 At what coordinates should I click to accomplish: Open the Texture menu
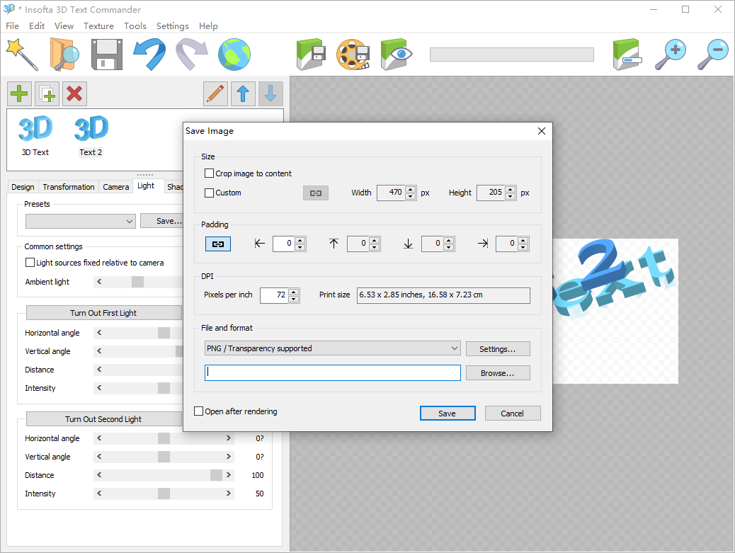[98, 25]
